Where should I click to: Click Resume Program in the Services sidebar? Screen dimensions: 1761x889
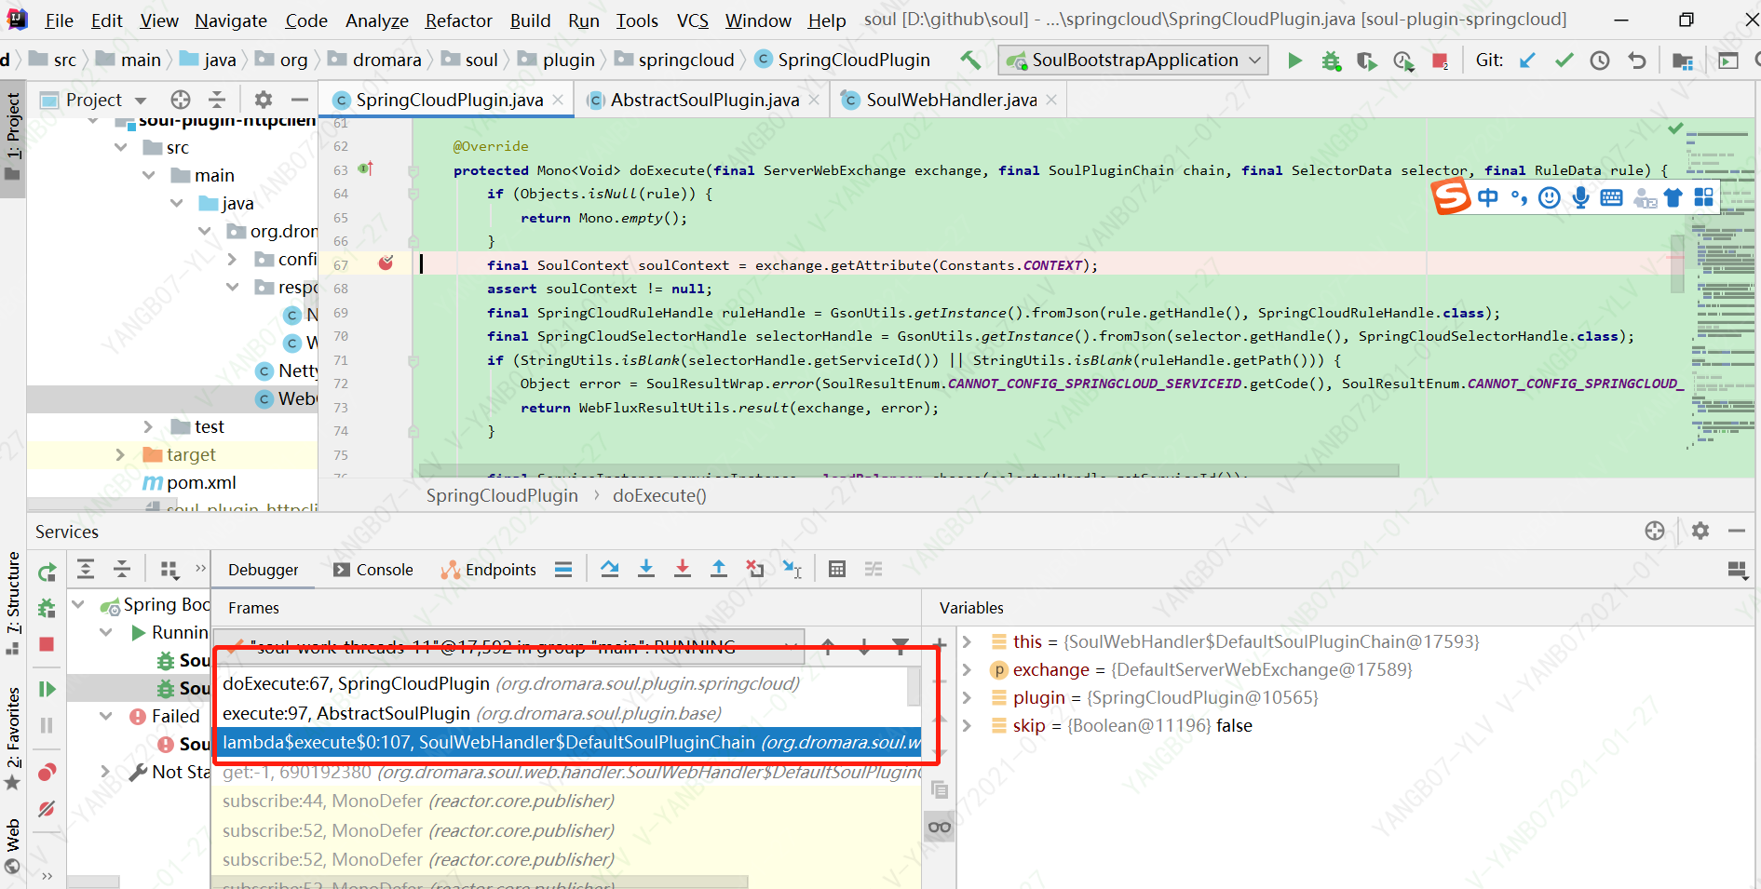(x=47, y=689)
